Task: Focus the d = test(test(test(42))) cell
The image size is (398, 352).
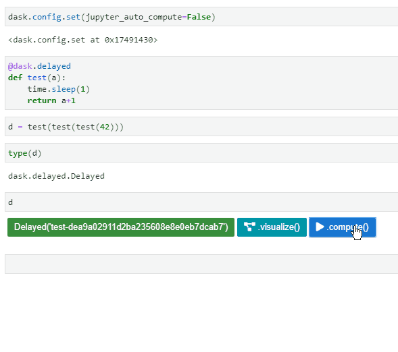Action: click(x=201, y=126)
